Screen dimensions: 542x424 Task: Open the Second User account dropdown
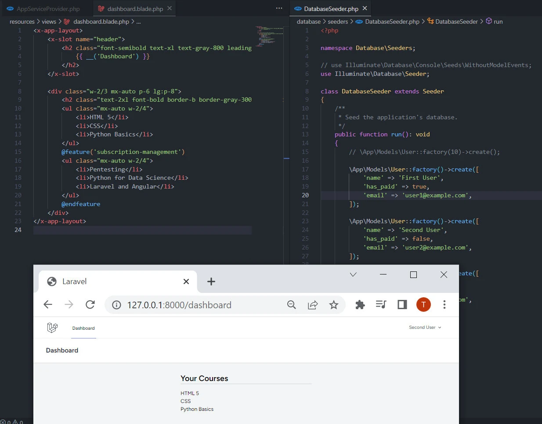point(424,328)
